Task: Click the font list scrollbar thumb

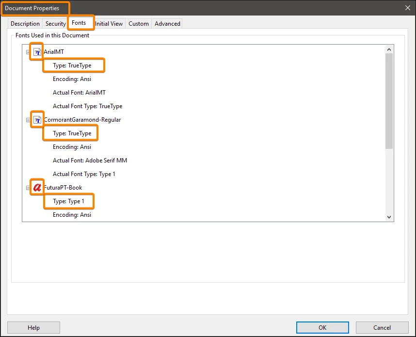Action: coord(389,101)
